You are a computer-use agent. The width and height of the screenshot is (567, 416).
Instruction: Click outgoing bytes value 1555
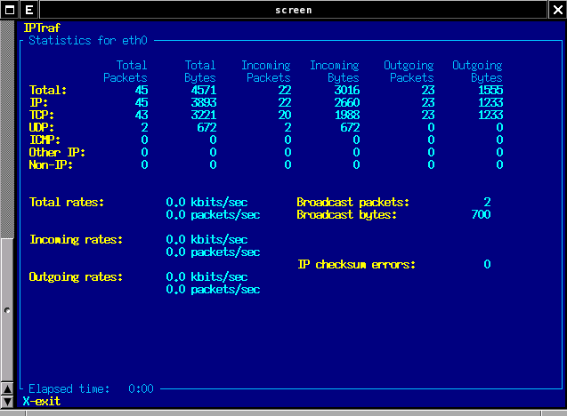pos(490,90)
